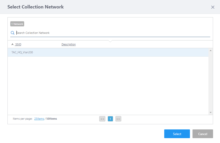Show 50 items per page
The width and height of the screenshot is (220, 143).
click(x=52, y=119)
